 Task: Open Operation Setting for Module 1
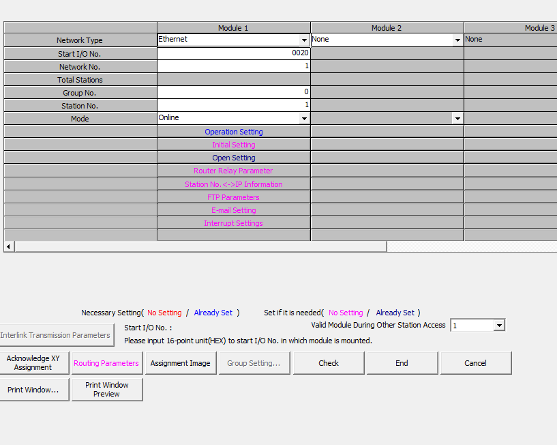[234, 132]
